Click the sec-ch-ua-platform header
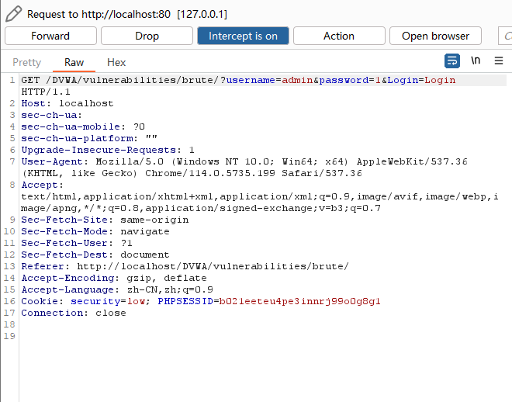The width and height of the screenshot is (512, 402). 89,138
